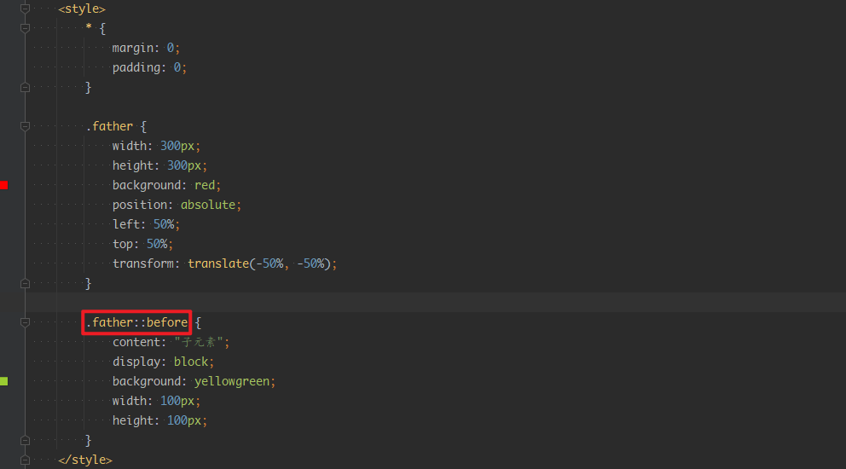Click fold end marker after padding line
The height and width of the screenshot is (469, 846).
[x=25, y=87]
